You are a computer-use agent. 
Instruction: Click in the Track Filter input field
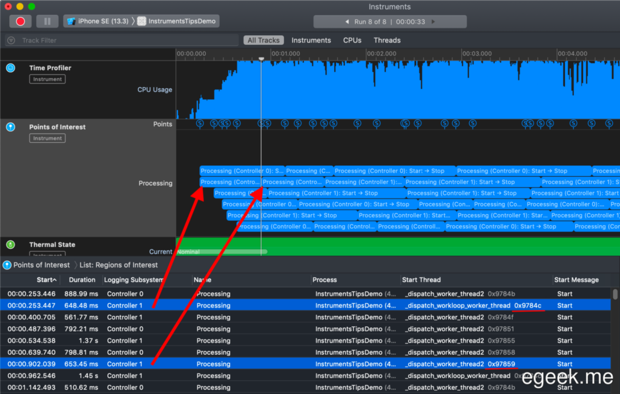pyautogui.click(x=127, y=41)
